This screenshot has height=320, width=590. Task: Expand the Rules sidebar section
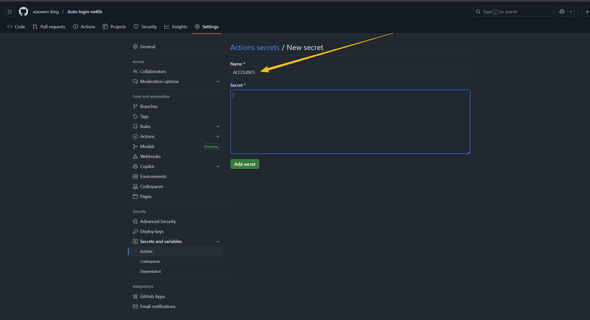coord(218,126)
